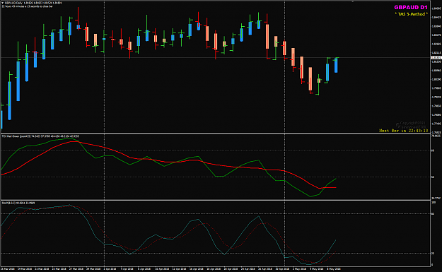Click the 8 May 2018 date label
Viewport: 442px width, 272px height.
pos(334,269)
